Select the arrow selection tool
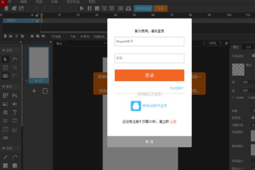255x170 pixels. (x=5, y=59)
